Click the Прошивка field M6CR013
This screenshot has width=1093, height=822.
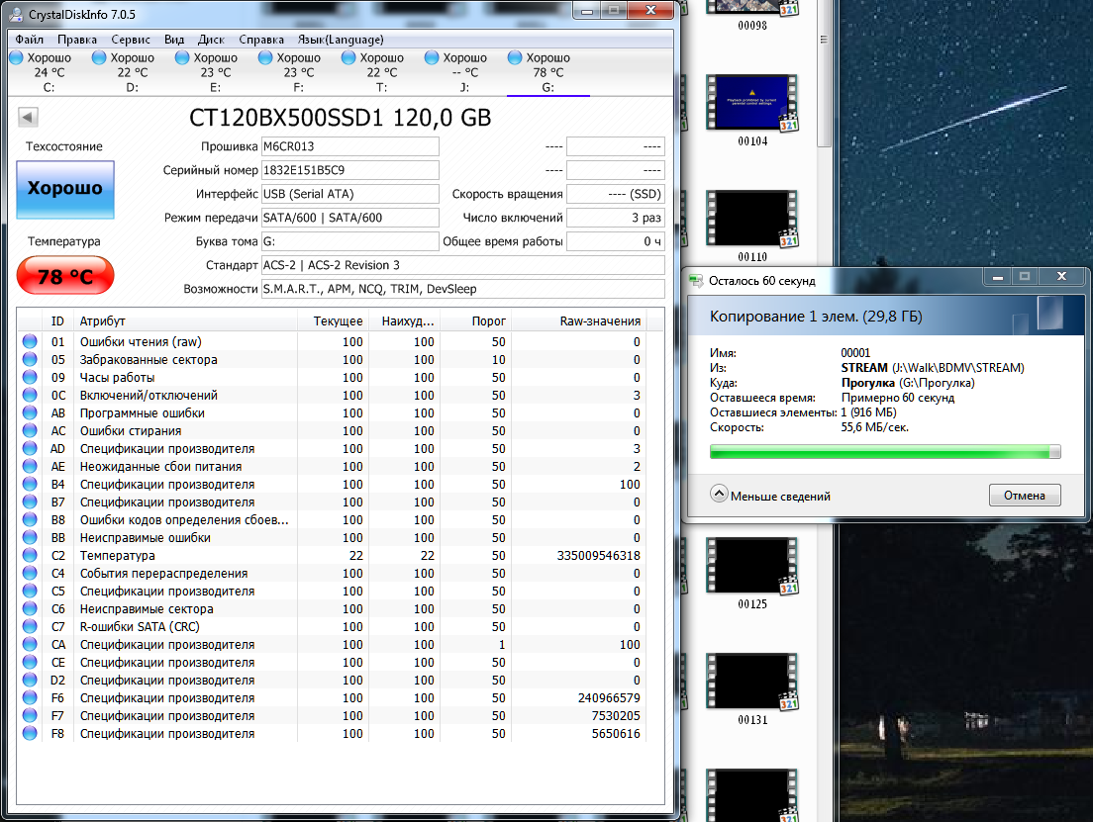tap(349, 146)
